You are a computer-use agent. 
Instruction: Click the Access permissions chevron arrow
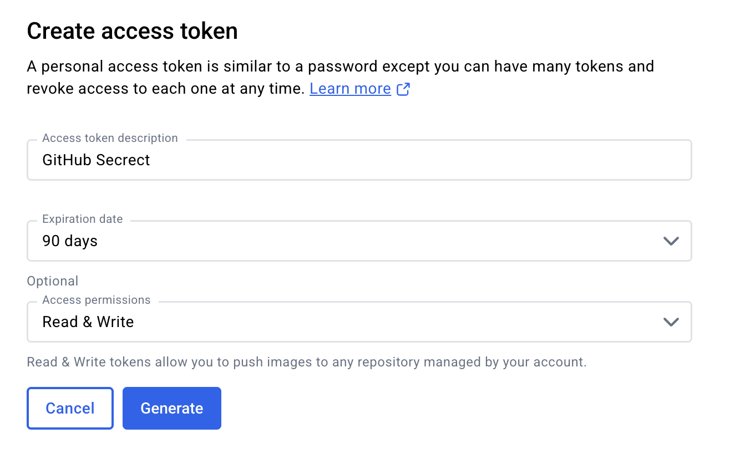[x=671, y=322]
